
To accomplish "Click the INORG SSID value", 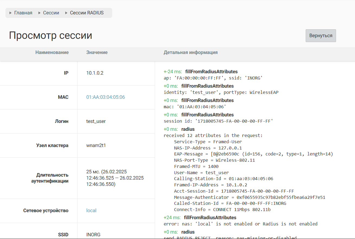I will click(x=93, y=234).
